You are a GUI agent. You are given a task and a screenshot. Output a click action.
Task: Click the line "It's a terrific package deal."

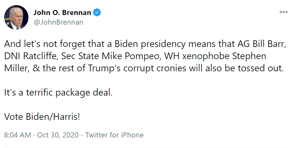58,93
